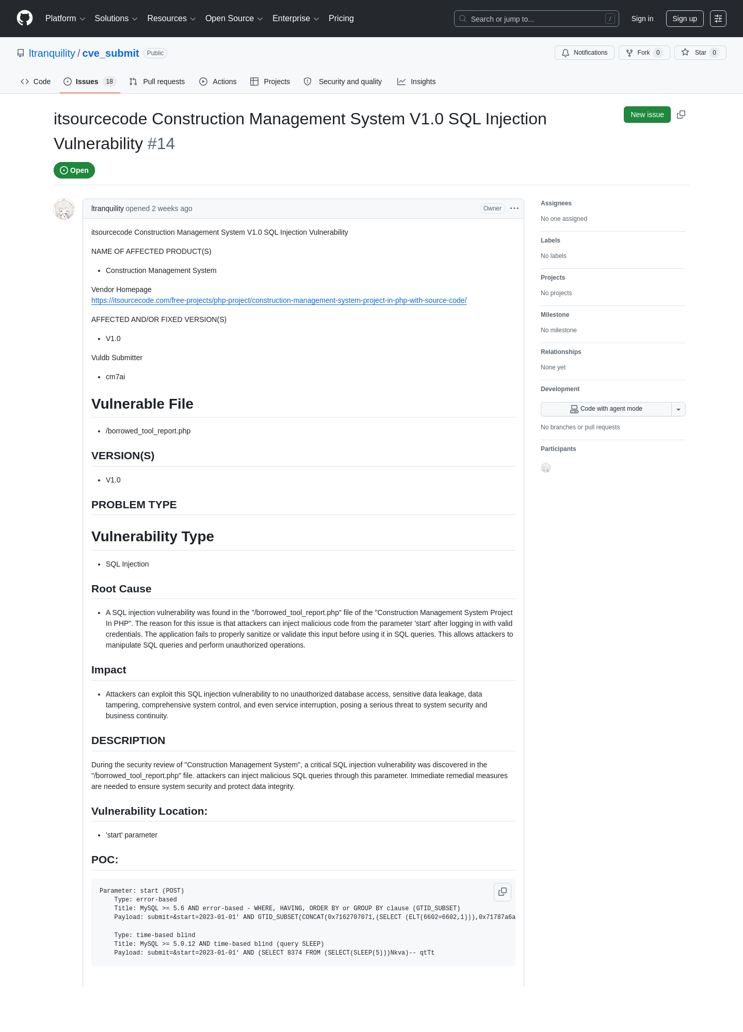This screenshot has width=743, height=1032.
Task: Click the GitHub logo icon
Action: (x=25, y=18)
